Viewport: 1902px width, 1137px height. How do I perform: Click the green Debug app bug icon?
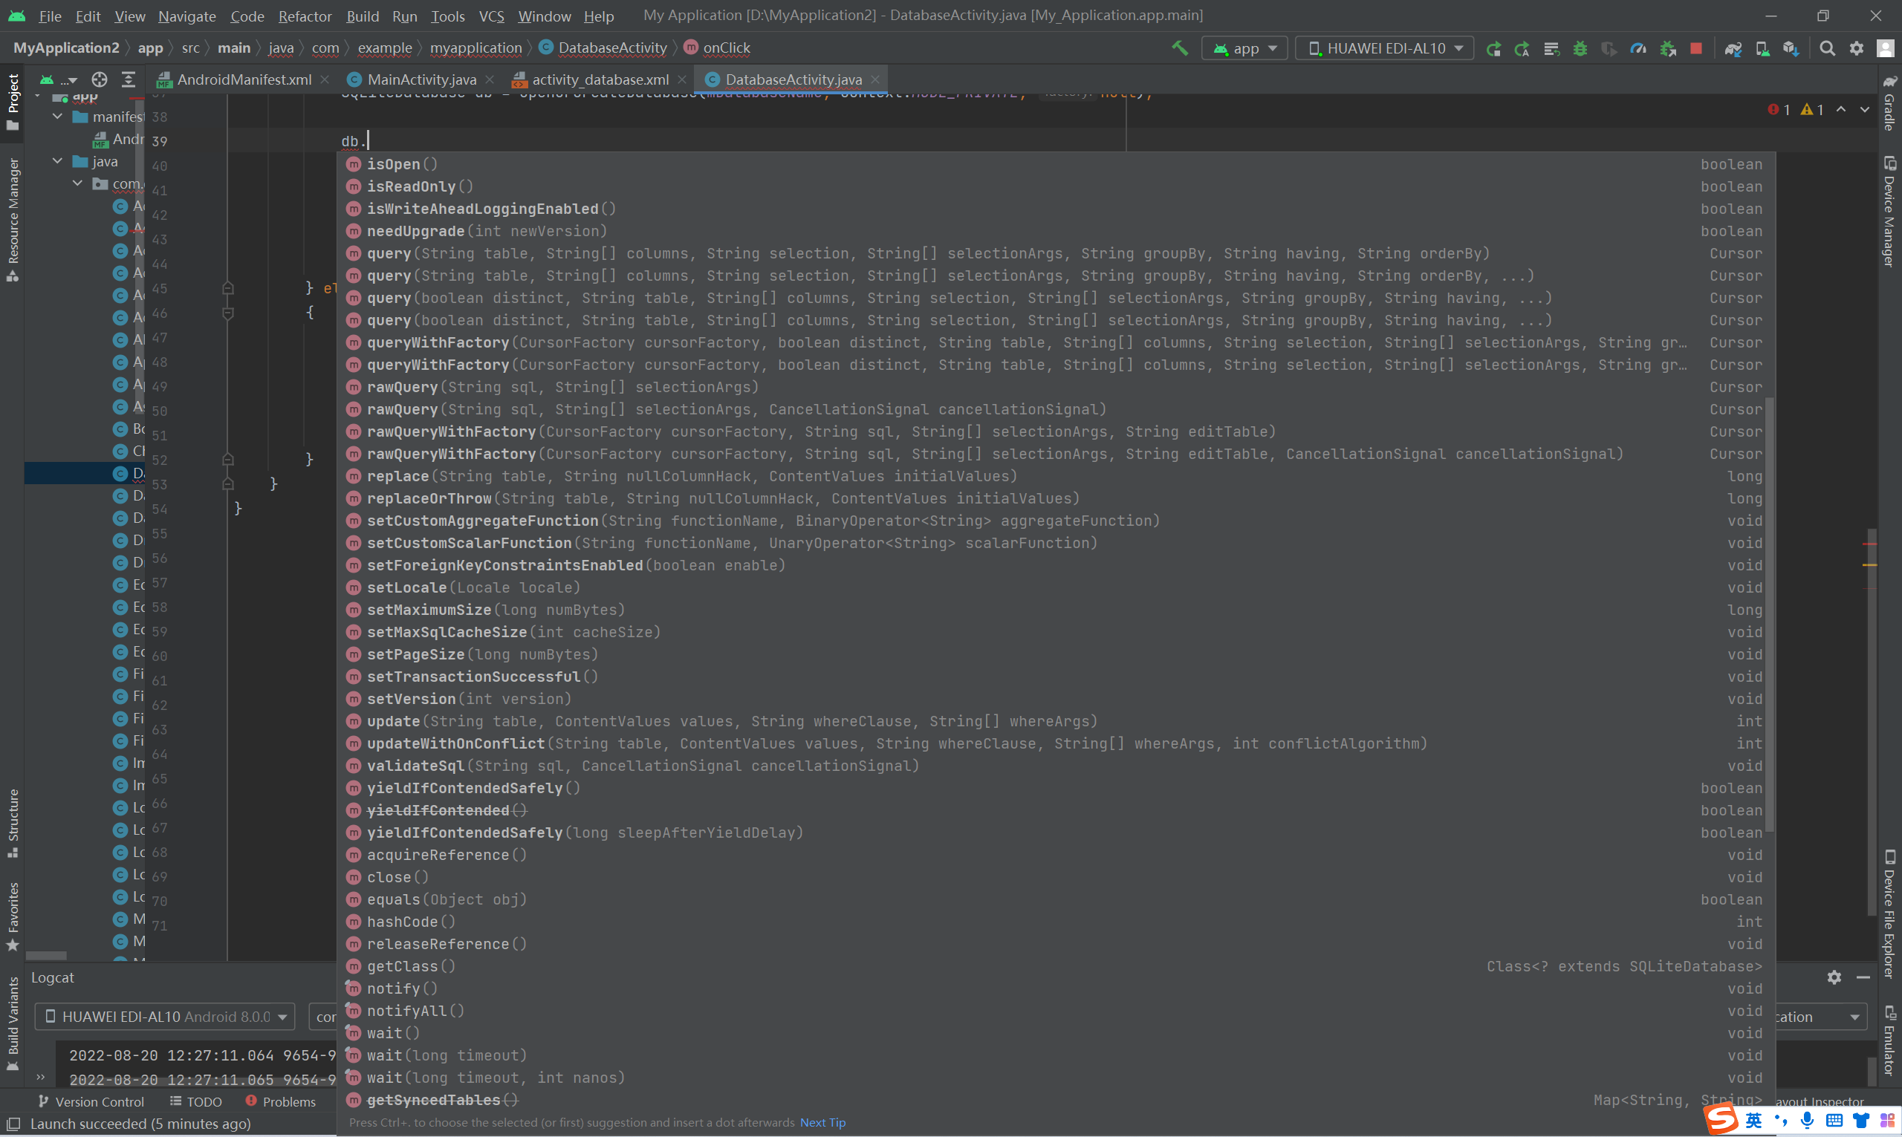[1580, 48]
